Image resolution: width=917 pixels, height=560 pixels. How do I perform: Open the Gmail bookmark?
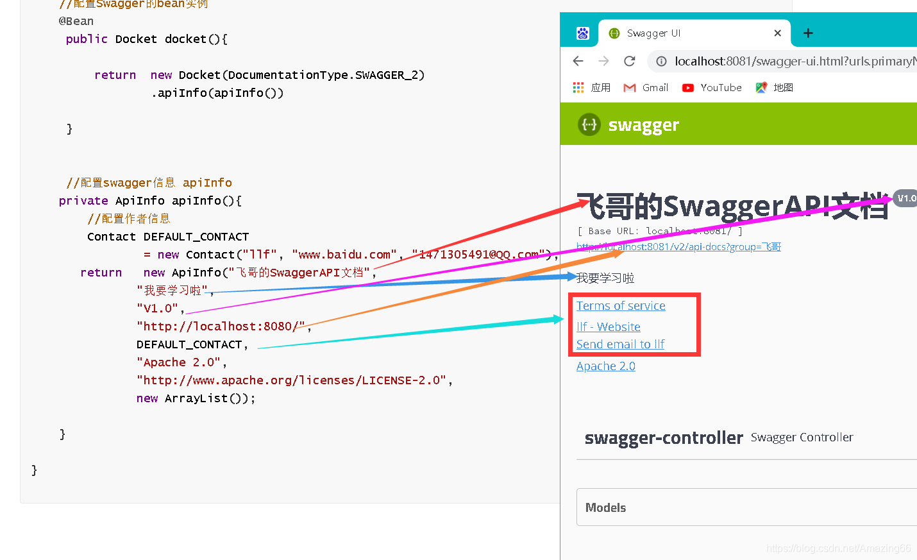tap(646, 87)
